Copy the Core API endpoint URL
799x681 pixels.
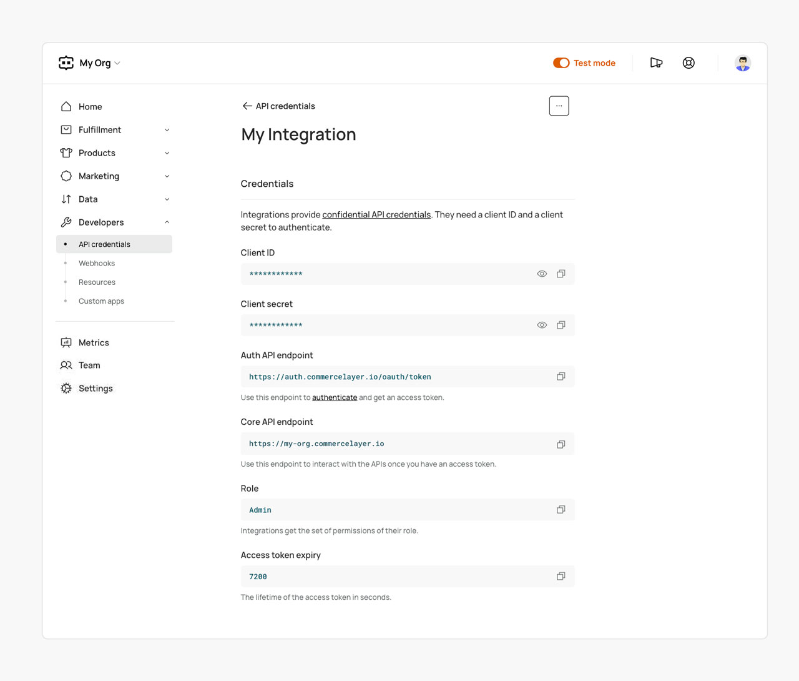point(561,444)
